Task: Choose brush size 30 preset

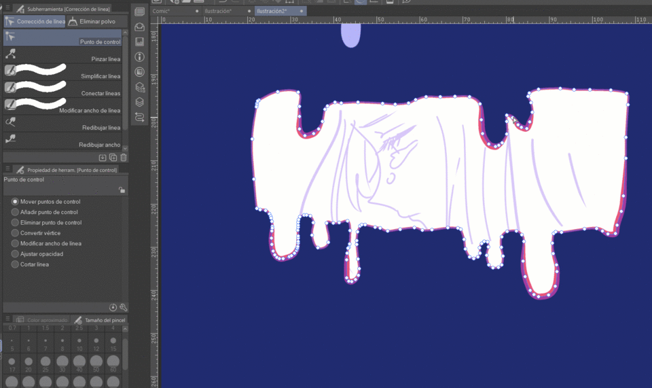Action: 62,364
